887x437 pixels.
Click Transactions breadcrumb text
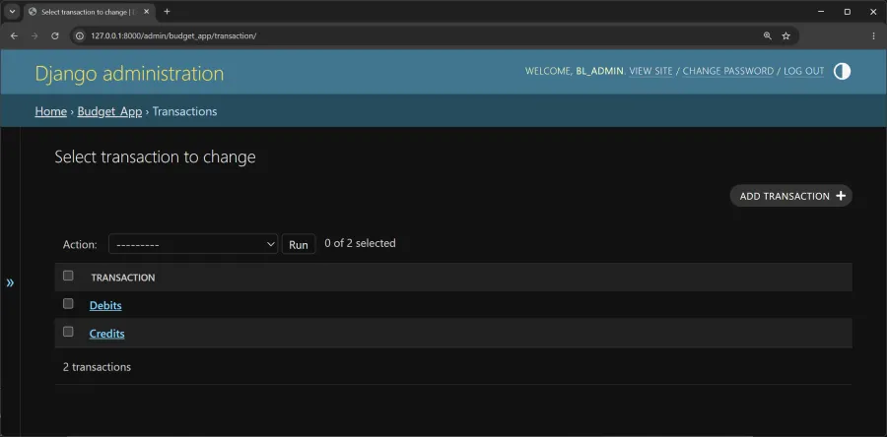point(184,111)
